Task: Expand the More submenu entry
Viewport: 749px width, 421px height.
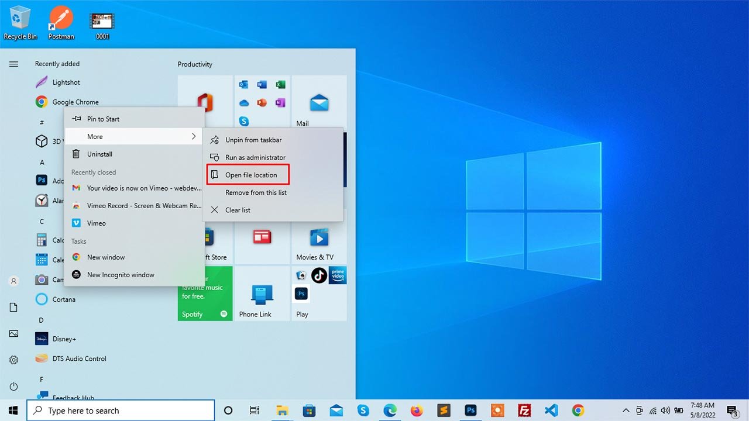Action: [134, 136]
